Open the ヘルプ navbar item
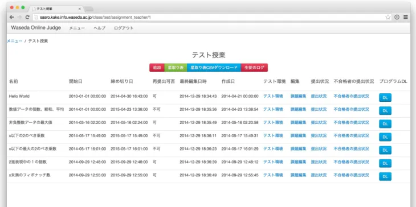Image resolution: width=416 pixels, height=207 pixels. click(x=100, y=28)
